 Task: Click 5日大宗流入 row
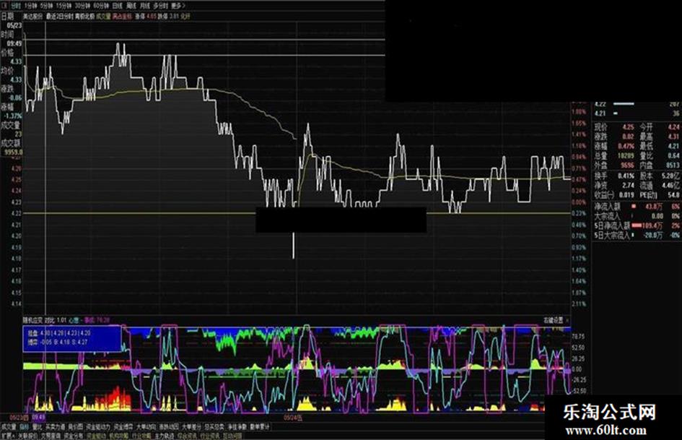(637, 236)
